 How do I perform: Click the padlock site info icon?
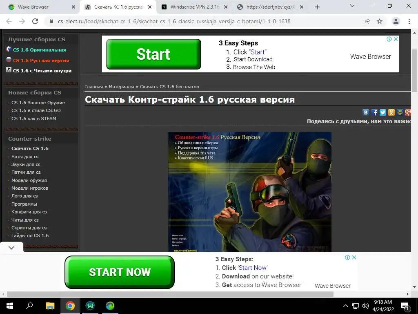51,21
